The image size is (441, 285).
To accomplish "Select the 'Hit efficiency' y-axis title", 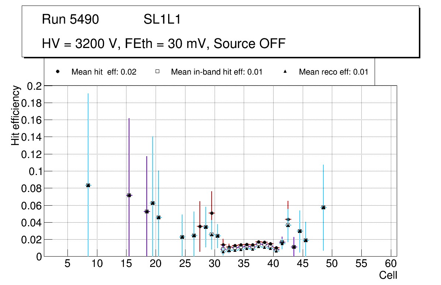I will click(x=15, y=115).
